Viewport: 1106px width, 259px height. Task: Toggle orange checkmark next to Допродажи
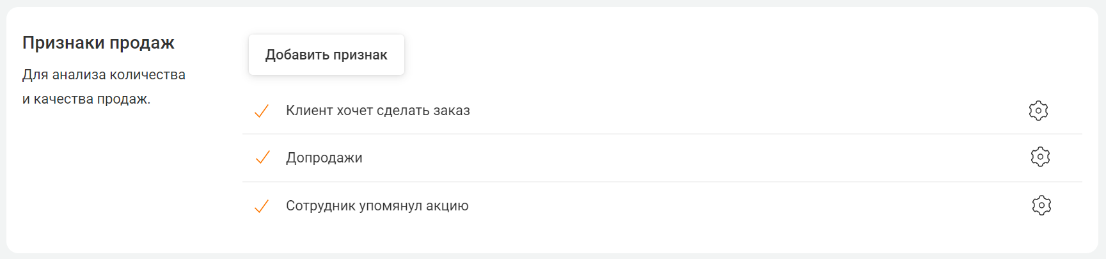[262, 157]
